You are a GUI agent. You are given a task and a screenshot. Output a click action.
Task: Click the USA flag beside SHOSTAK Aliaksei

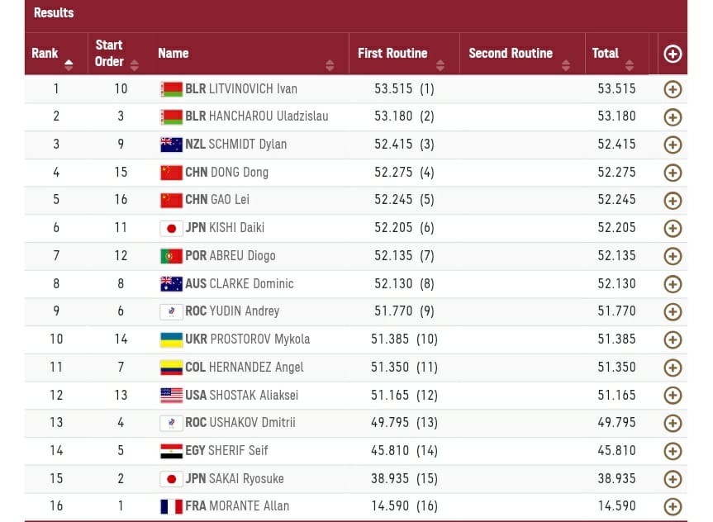pos(171,396)
